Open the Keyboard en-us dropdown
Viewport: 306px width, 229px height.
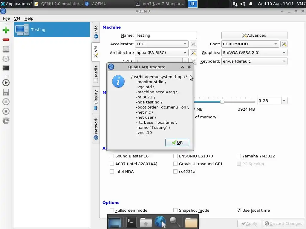(254, 61)
